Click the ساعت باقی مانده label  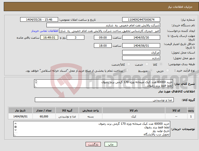(x=28, y=38)
